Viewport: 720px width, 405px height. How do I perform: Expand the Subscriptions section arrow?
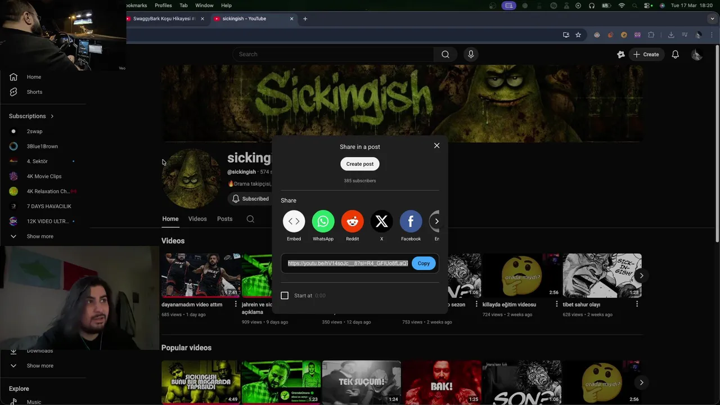[52, 116]
